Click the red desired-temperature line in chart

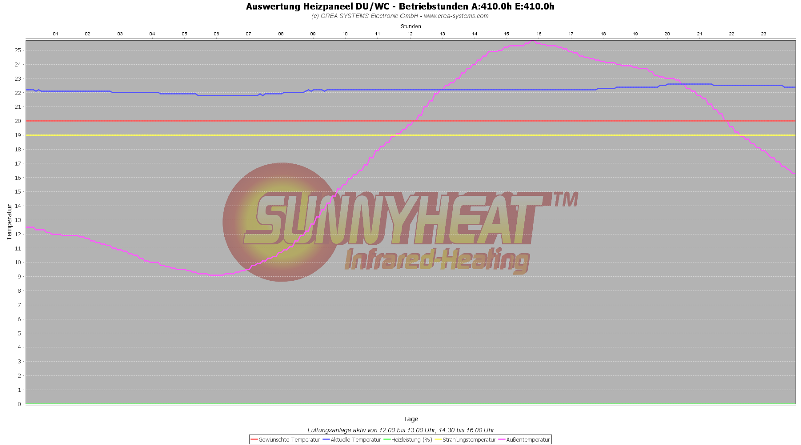(411, 121)
